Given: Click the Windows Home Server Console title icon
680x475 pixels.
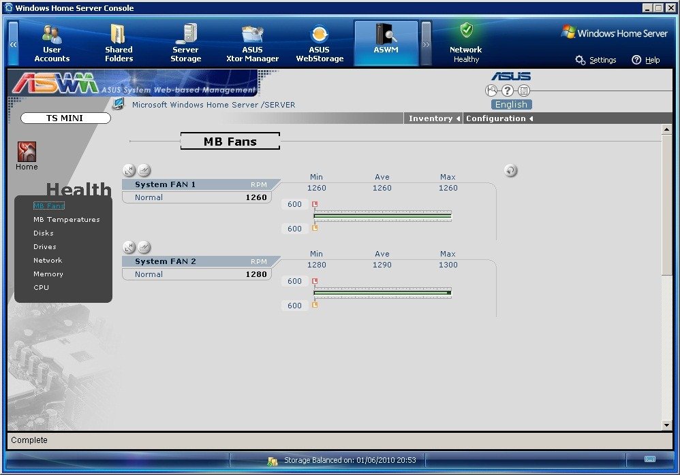Looking at the screenshot, I should tap(9, 7).
